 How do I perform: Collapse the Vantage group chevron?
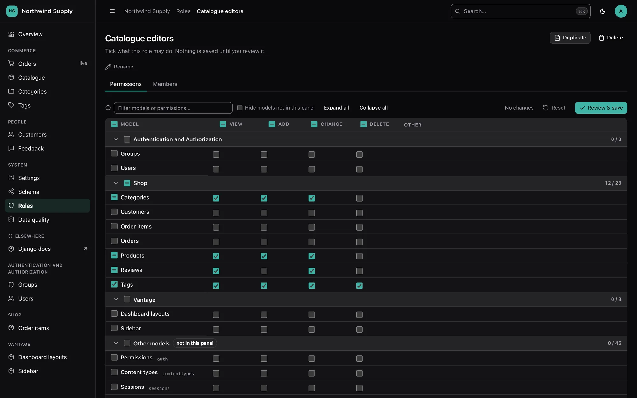click(116, 299)
